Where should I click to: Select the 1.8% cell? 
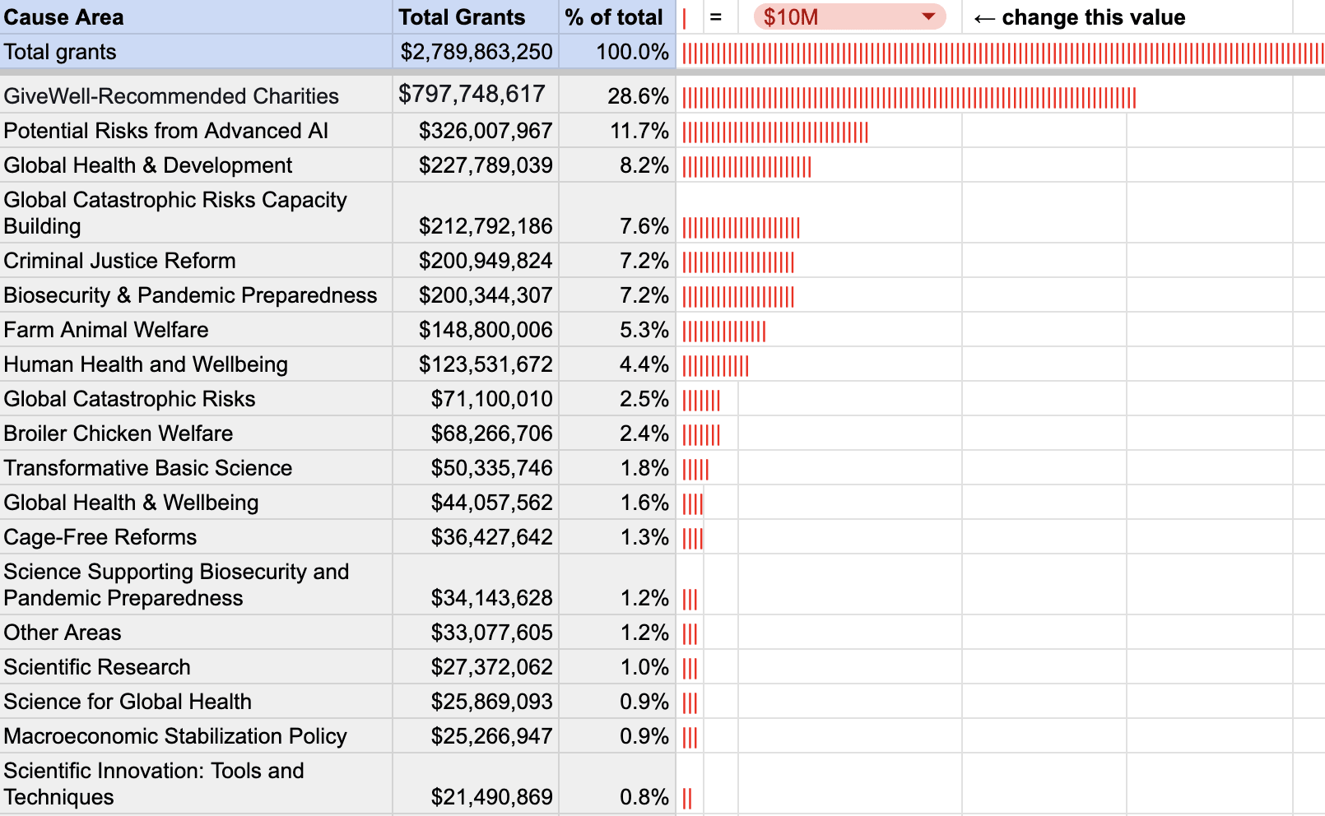[617, 468]
